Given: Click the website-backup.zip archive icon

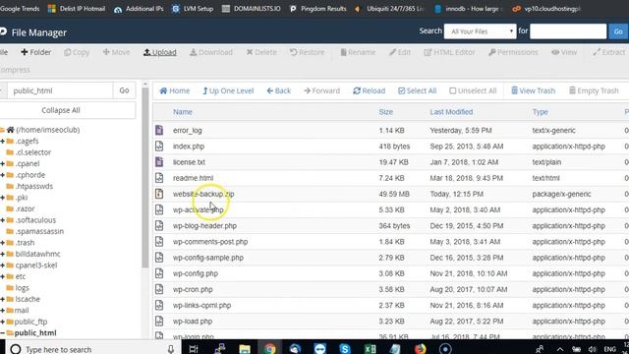Looking at the screenshot, I should pyautogui.click(x=159, y=194).
